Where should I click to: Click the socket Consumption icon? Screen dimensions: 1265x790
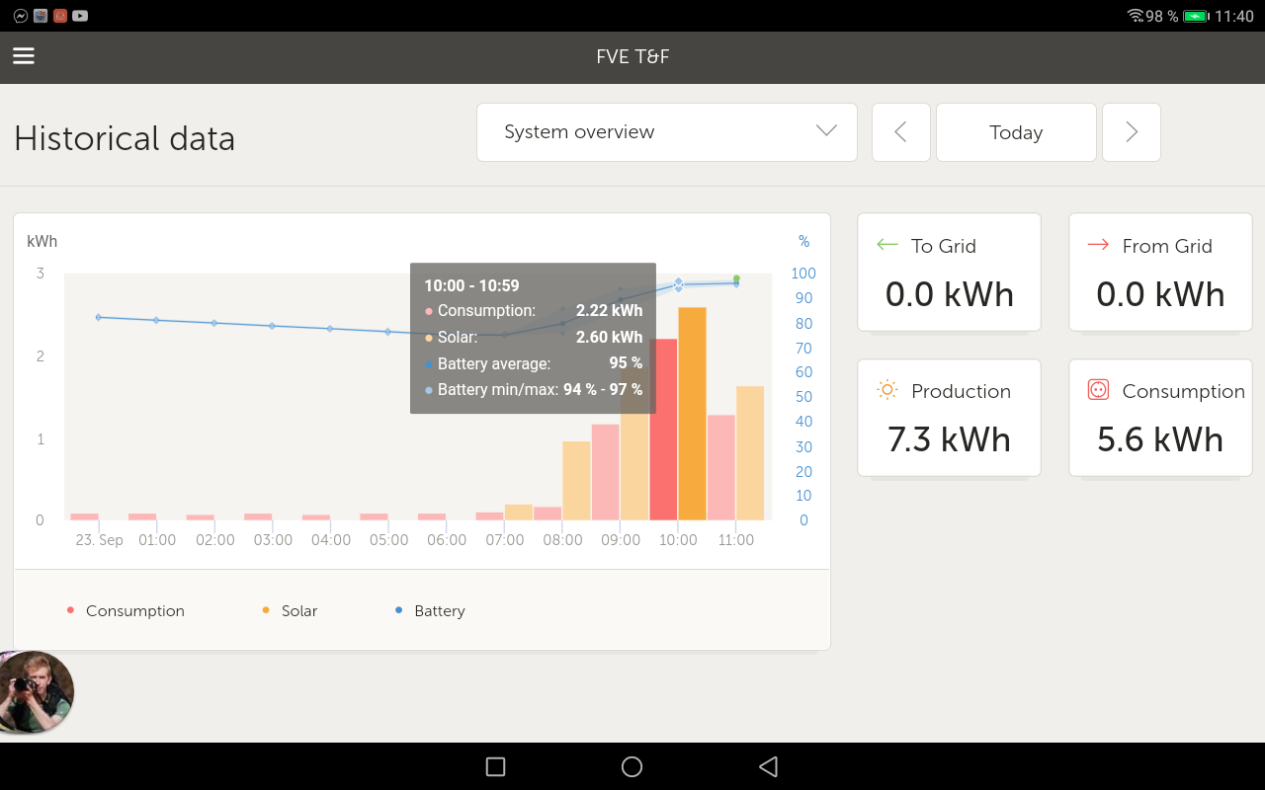pos(1098,390)
